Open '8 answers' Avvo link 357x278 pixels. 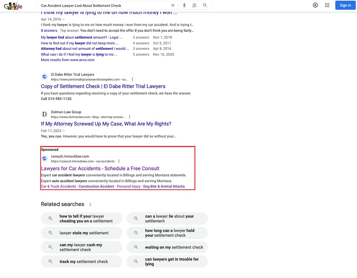[49, 31]
